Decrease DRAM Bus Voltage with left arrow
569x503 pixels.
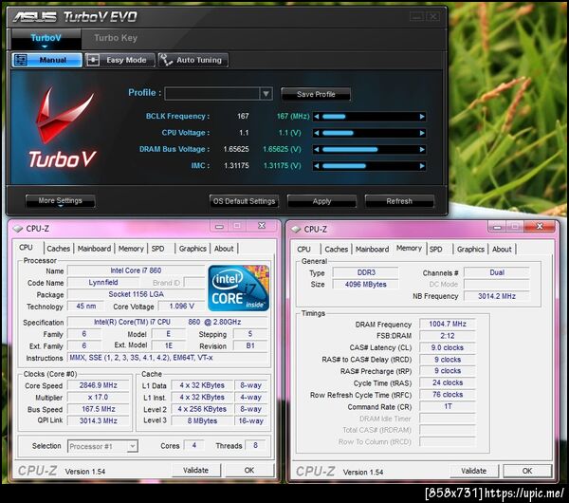click(317, 149)
